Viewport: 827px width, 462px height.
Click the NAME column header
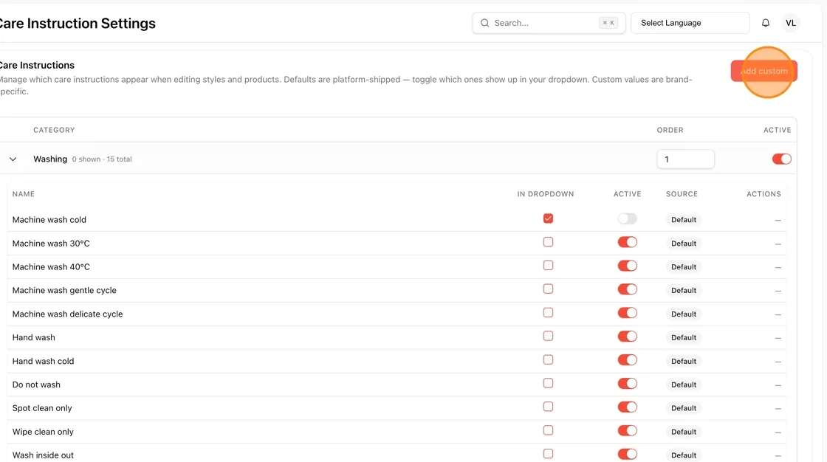pyautogui.click(x=23, y=194)
